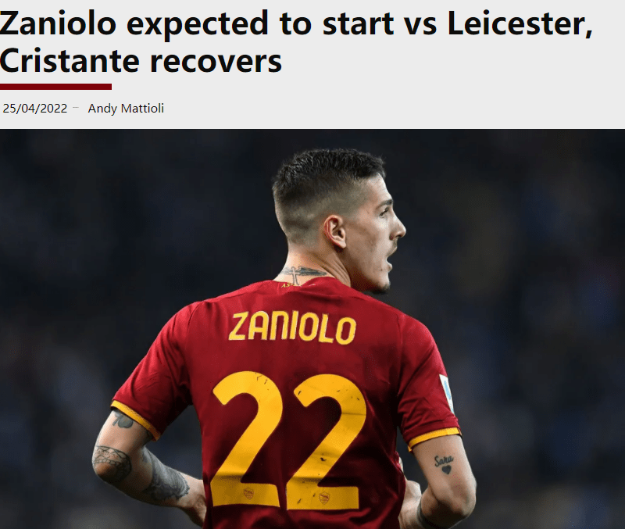
Task: Open the Andy Mattioli author link
Action: pyautogui.click(x=126, y=109)
